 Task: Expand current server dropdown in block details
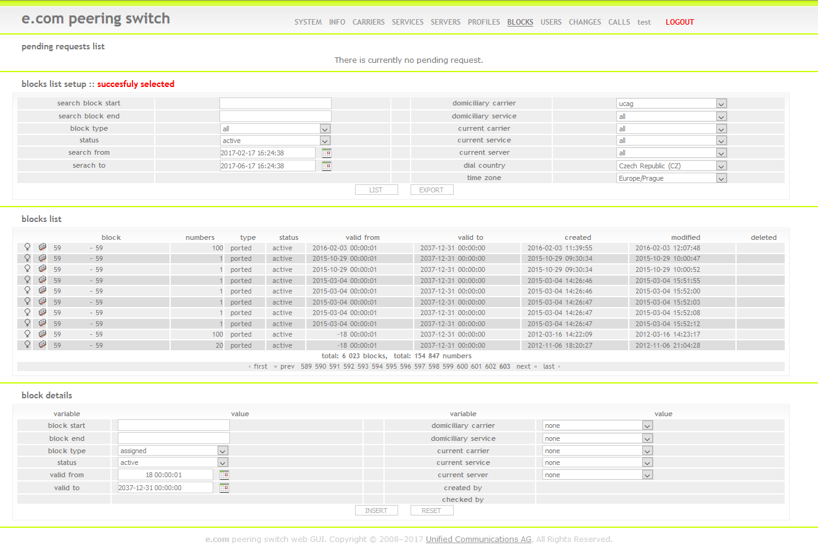point(597,475)
